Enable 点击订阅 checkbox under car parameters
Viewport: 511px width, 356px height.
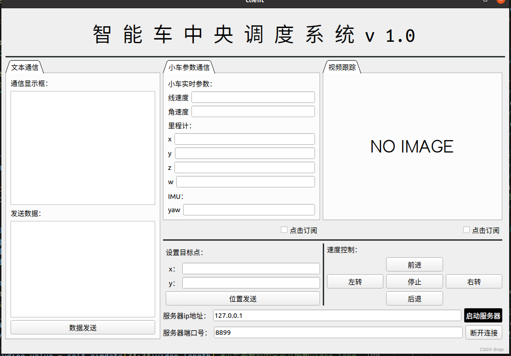284,230
